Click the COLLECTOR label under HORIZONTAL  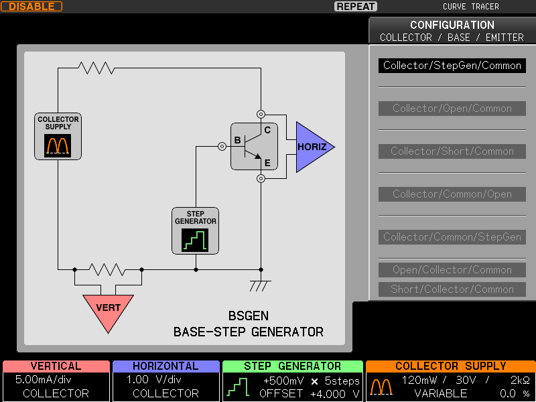click(165, 394)
